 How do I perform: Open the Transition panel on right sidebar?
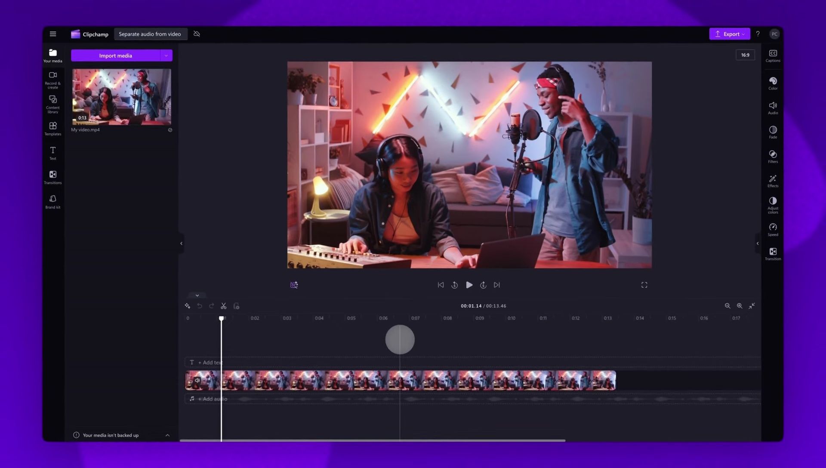click(773, 254)
